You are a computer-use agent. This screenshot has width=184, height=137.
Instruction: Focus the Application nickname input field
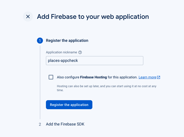click(94, 61)
